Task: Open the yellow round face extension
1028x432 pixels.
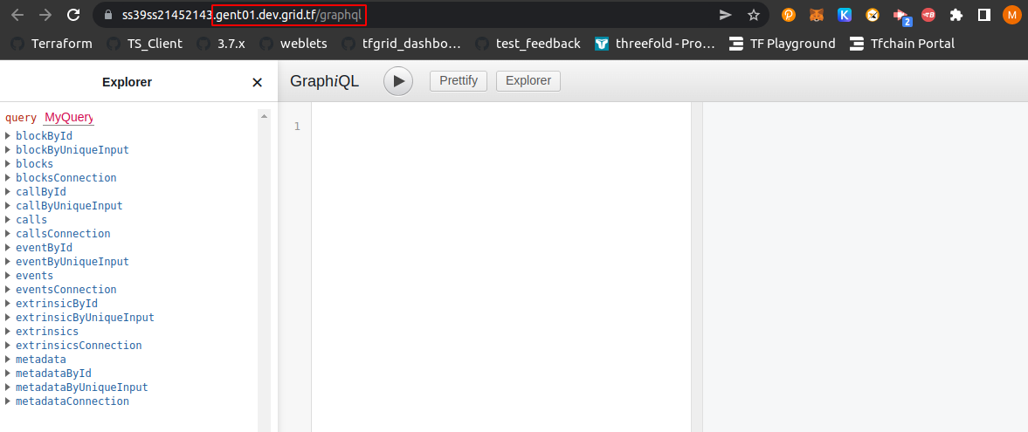Action: (872, 15)
